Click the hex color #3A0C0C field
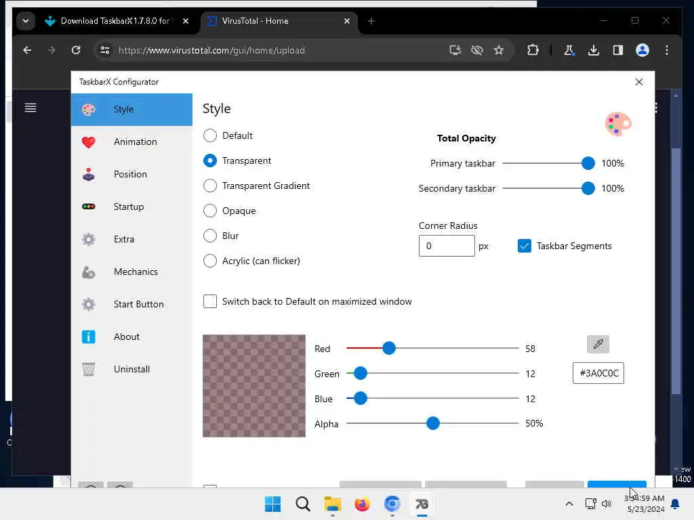 598,373
